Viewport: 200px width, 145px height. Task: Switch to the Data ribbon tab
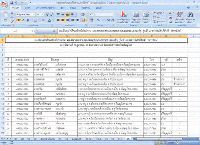click(x=73, y=8)
